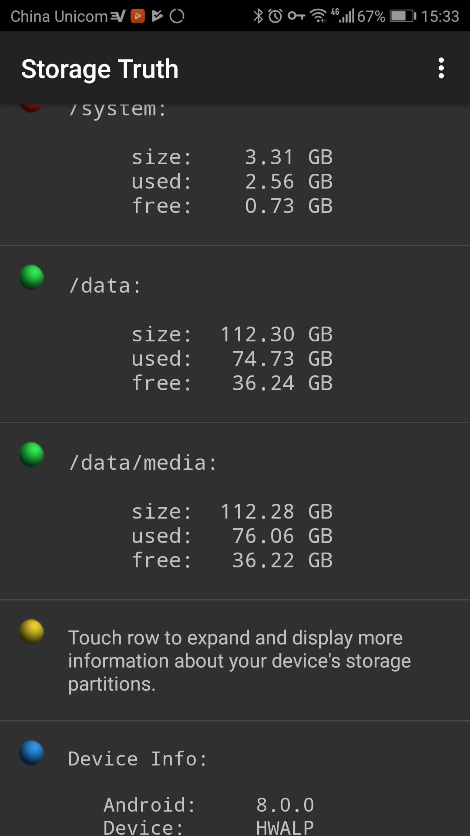
Task: Open the three-dot overflow menu
Action: (441, 68)
